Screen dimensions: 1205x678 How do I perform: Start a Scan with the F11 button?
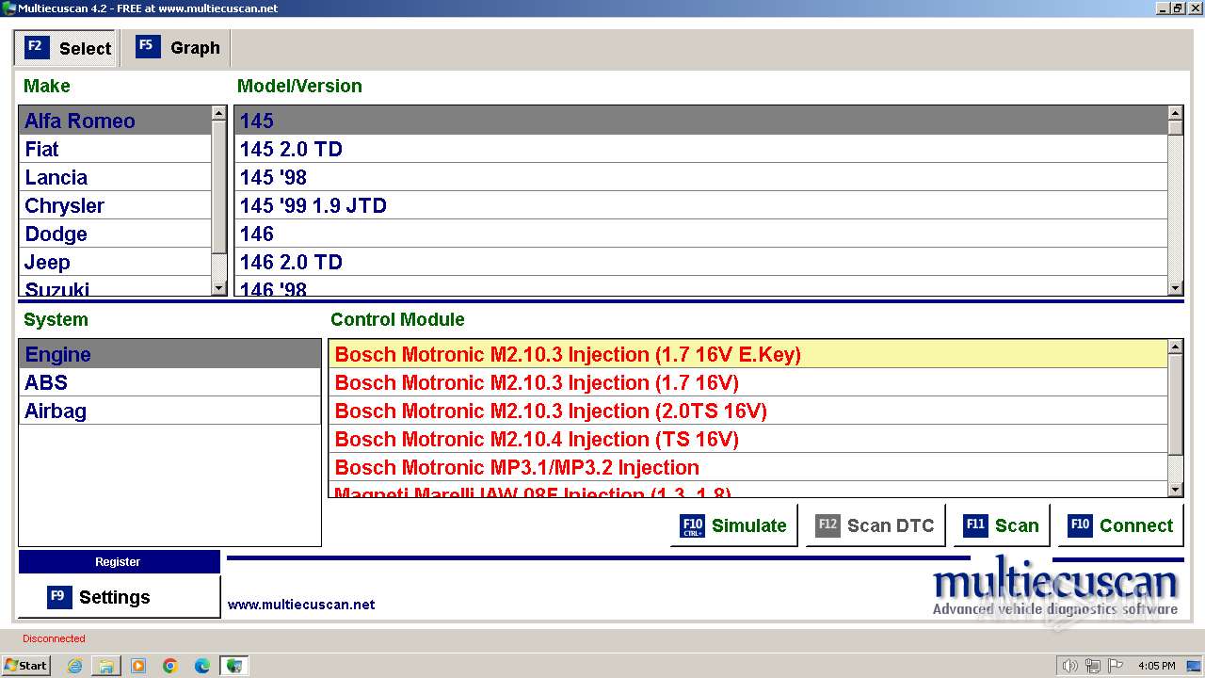point(1001,525)
